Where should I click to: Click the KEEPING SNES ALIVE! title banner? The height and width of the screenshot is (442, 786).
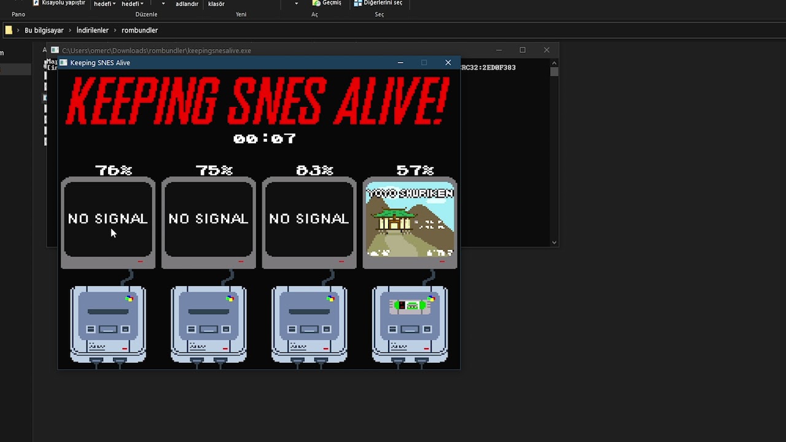[x=258, y=100]
